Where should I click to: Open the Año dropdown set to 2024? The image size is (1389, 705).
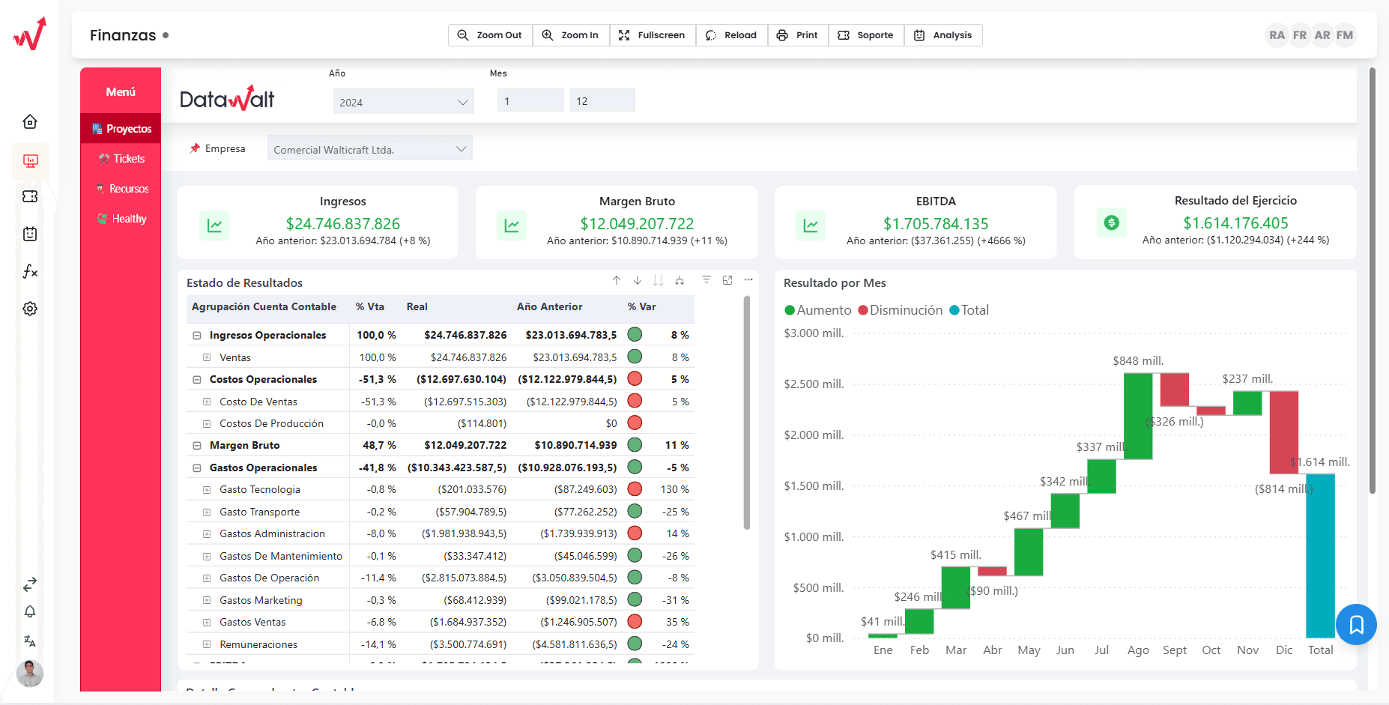click(403, 100)
